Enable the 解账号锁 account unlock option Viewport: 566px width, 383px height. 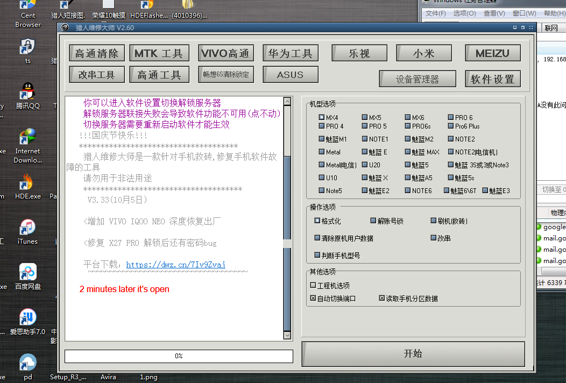pyautogui.click(x=373, y=221)
